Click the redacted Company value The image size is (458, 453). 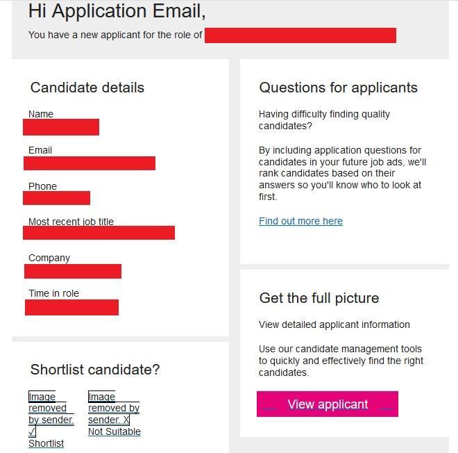click(73, 271)
